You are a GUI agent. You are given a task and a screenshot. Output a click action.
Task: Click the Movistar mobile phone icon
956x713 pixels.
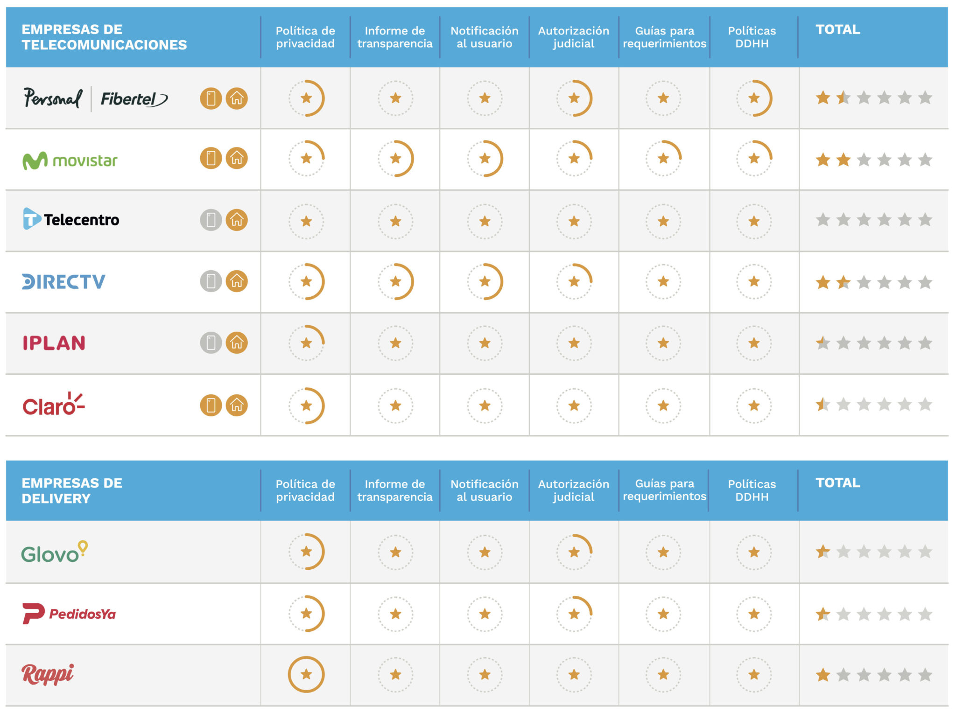211,158
